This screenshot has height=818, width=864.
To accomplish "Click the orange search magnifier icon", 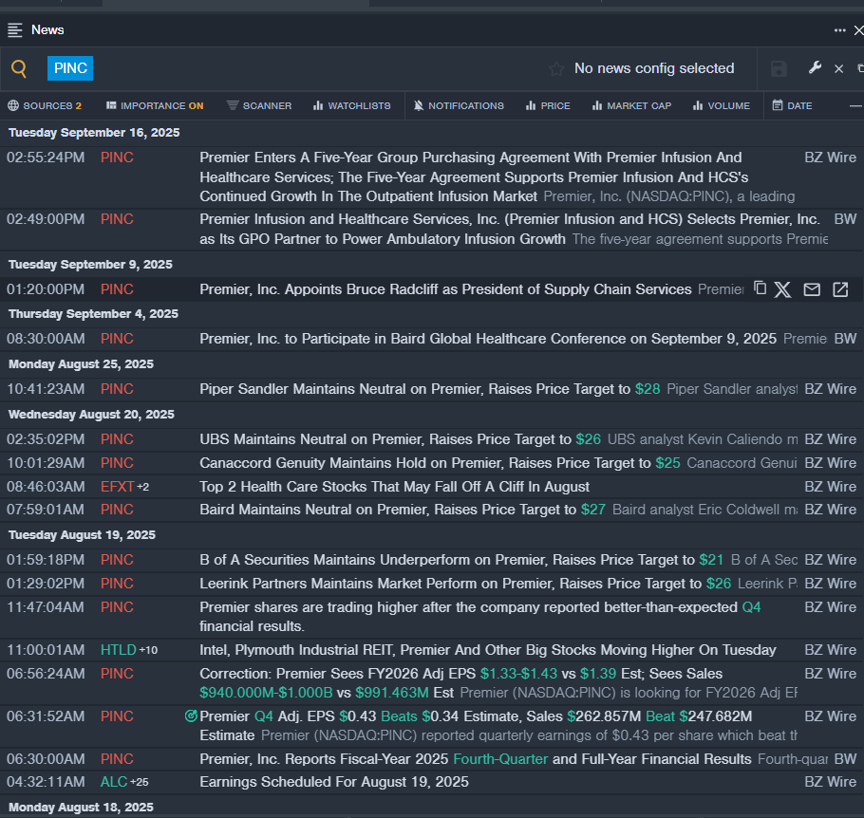I will point(19,68).
